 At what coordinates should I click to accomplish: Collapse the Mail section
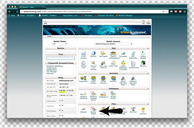click(148, 48)
